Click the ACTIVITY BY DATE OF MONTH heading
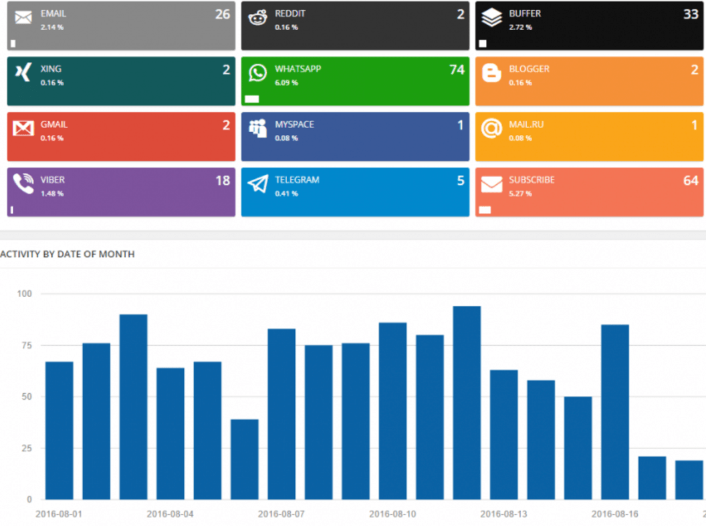 67,254
